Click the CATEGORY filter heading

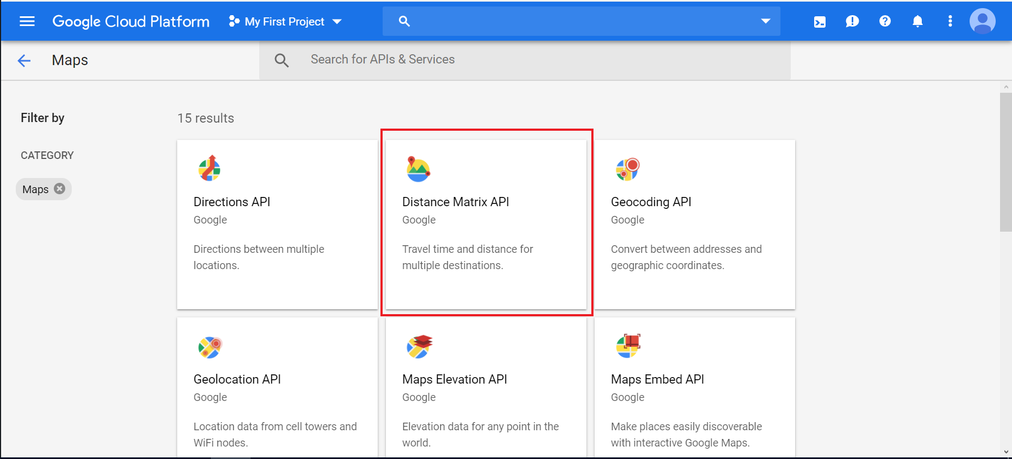pyautogui.click(x=47, y=156)
